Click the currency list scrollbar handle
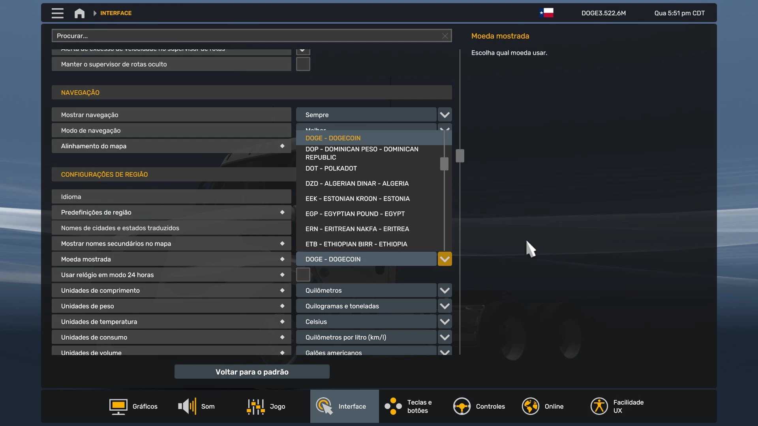The height and width of the screenshot is (426, 758). tap(444, 164)
